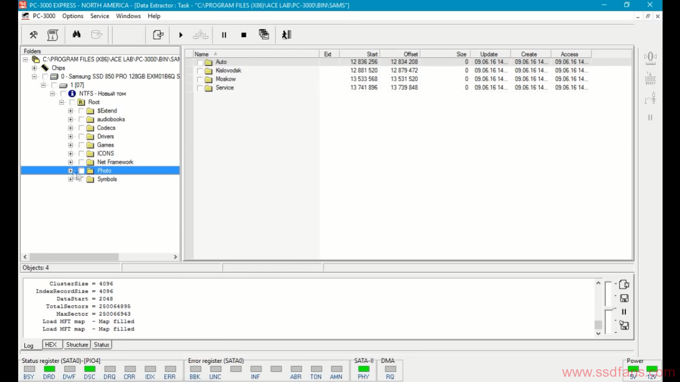680x382 pixels.
Task: Expand the Net Framework folder node
Action: coord(70,162)
